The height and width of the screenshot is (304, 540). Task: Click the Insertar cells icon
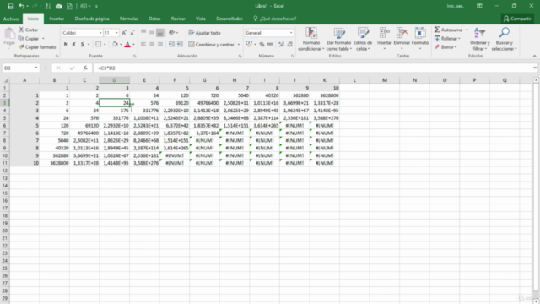pos(385,34)
